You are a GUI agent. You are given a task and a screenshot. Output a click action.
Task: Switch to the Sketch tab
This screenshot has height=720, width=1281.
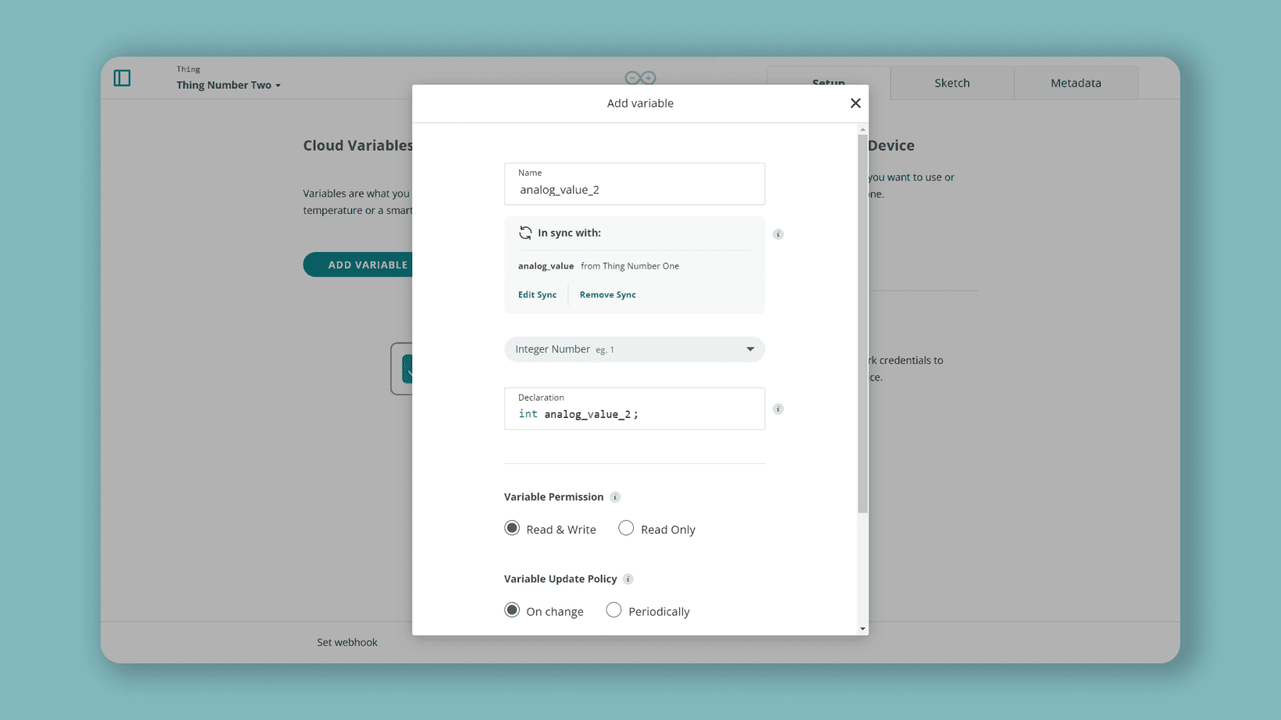click(951, 83)
